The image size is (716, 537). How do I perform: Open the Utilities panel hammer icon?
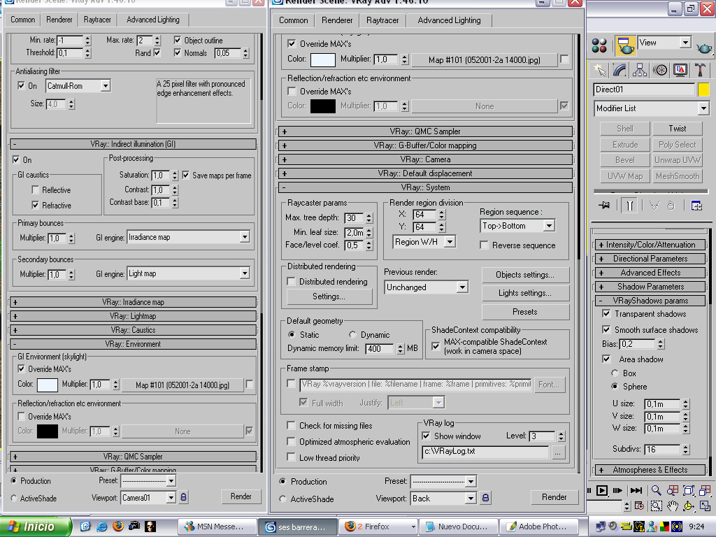coord(700,70)
